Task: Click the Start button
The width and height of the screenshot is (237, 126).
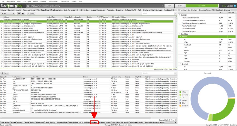Action: click(x=169, y=6)
